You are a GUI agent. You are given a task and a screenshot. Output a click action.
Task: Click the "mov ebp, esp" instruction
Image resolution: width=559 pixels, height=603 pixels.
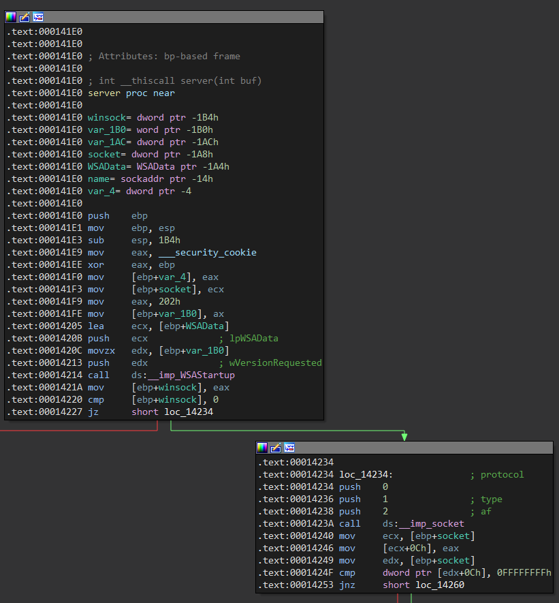click(x=131, y=228)
